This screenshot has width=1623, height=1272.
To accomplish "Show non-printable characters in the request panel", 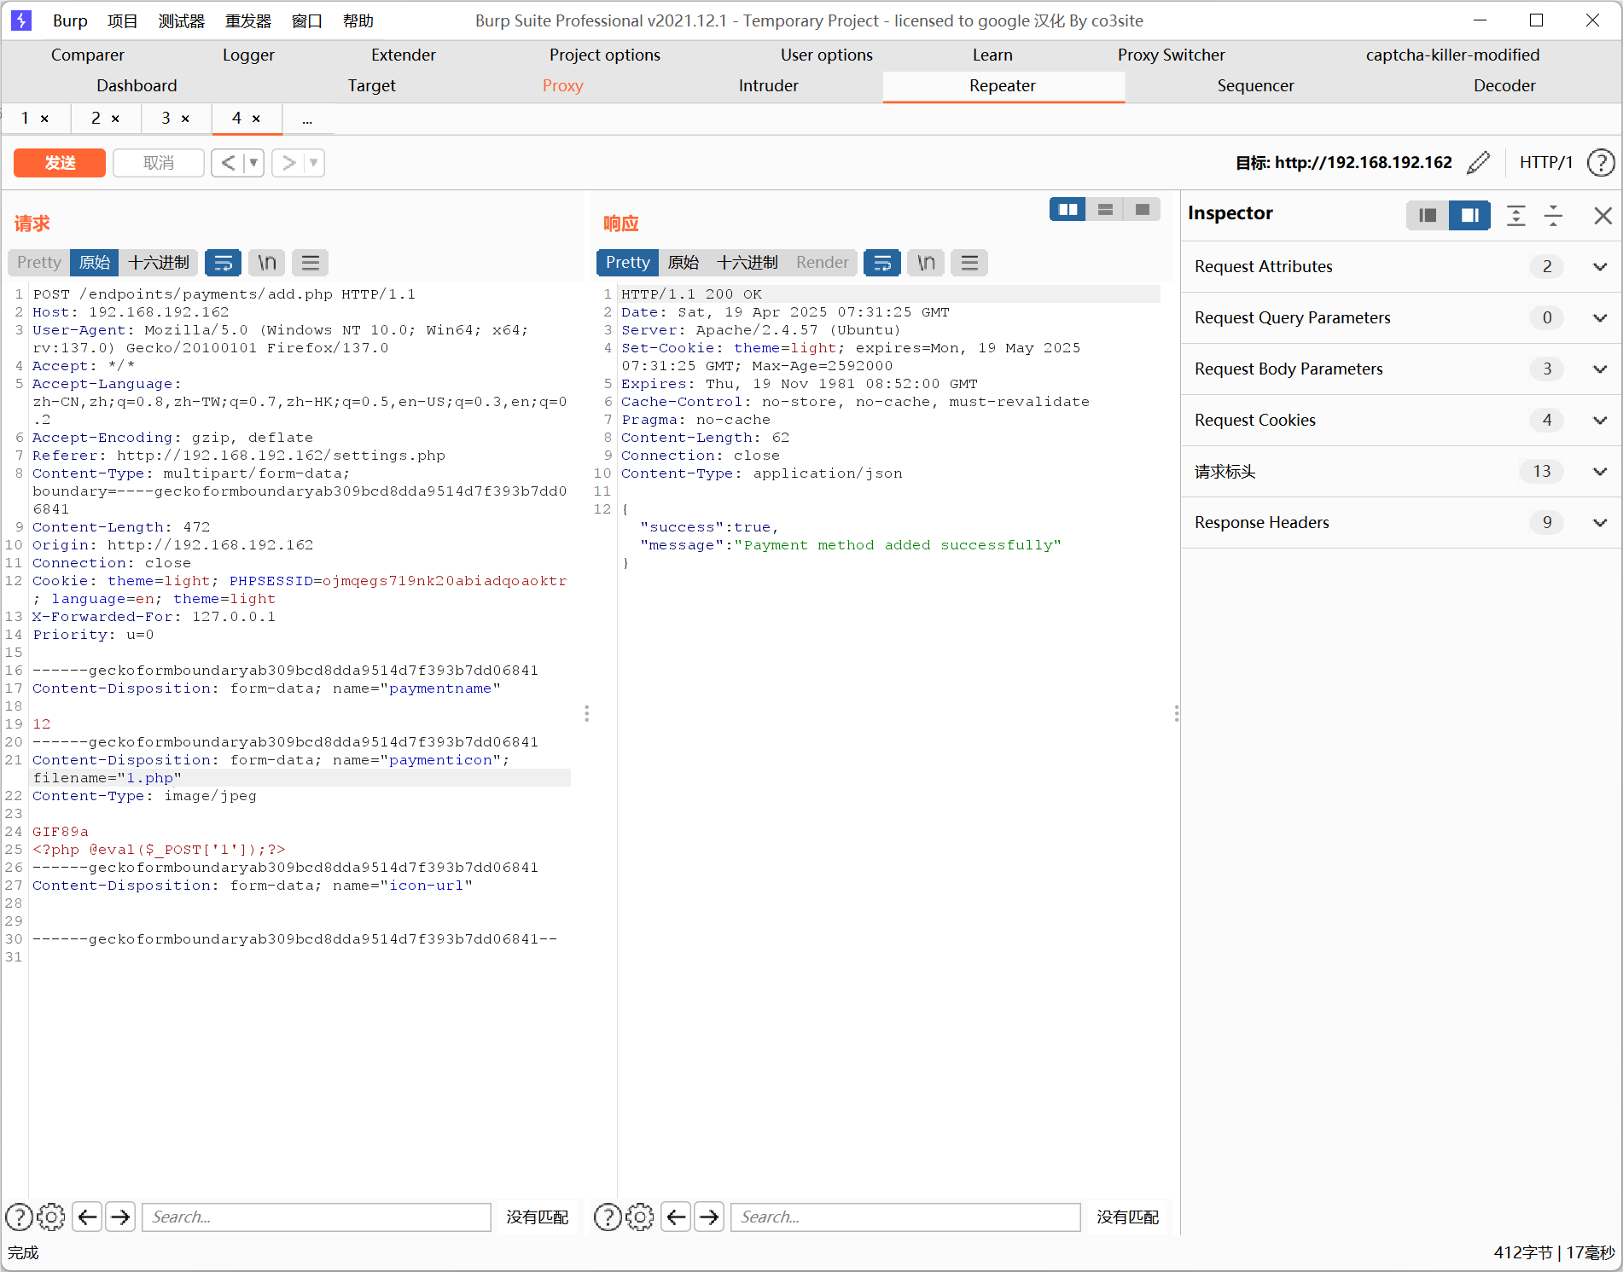I will pos(267,263).
